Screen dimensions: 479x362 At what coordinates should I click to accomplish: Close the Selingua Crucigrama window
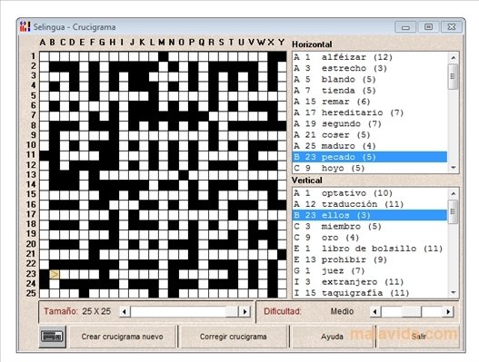click(452, 27)
